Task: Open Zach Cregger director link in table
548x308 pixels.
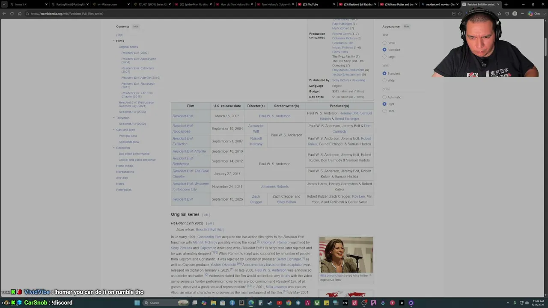Action: tap(256, 199)
